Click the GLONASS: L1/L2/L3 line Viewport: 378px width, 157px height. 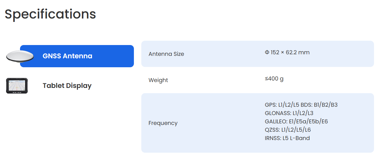289,113
